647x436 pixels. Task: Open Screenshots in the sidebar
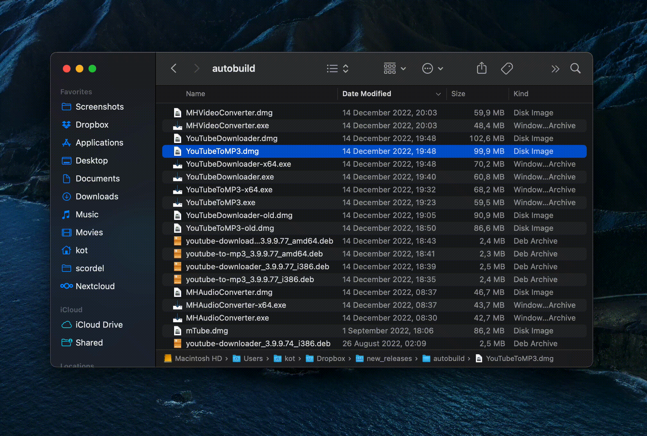click(x=92, y=107)
